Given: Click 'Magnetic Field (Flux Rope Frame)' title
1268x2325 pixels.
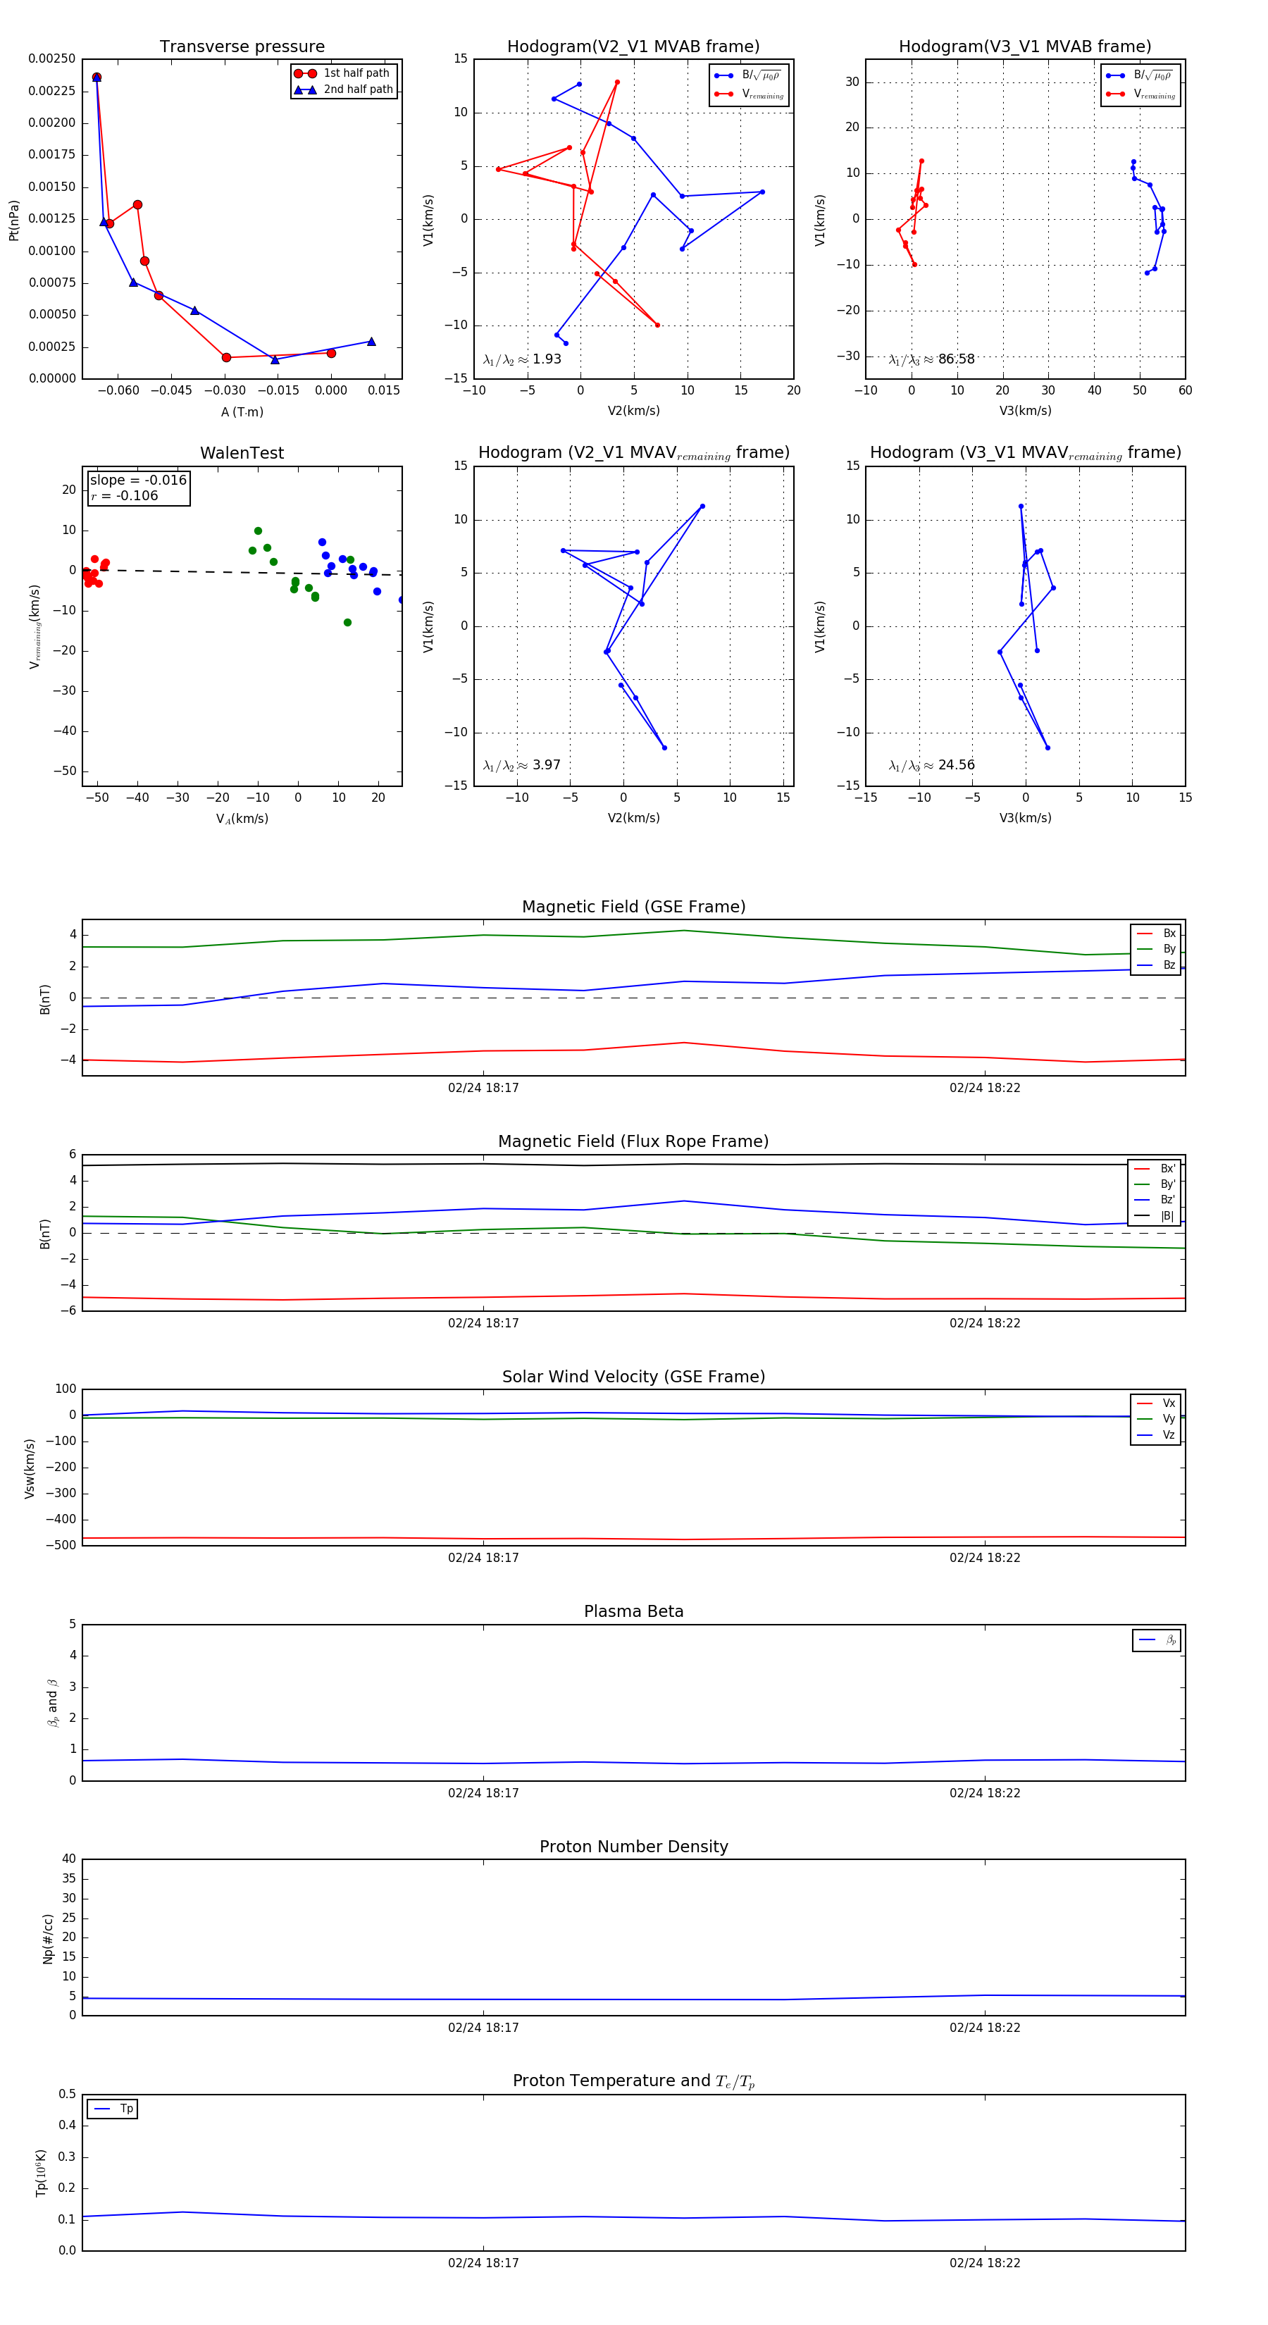Looking at the screenshot, I should (633, 1142).
